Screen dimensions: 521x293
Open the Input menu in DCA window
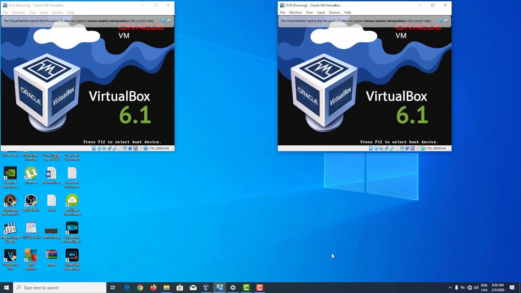tap(44, 12)
